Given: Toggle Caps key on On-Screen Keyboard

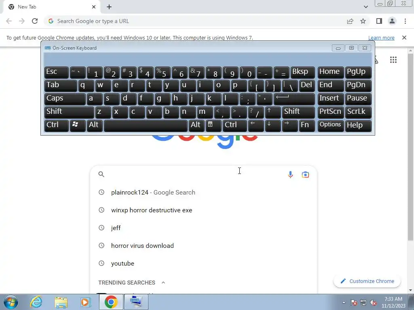Looking at the screenshot, I should (65, 99).
